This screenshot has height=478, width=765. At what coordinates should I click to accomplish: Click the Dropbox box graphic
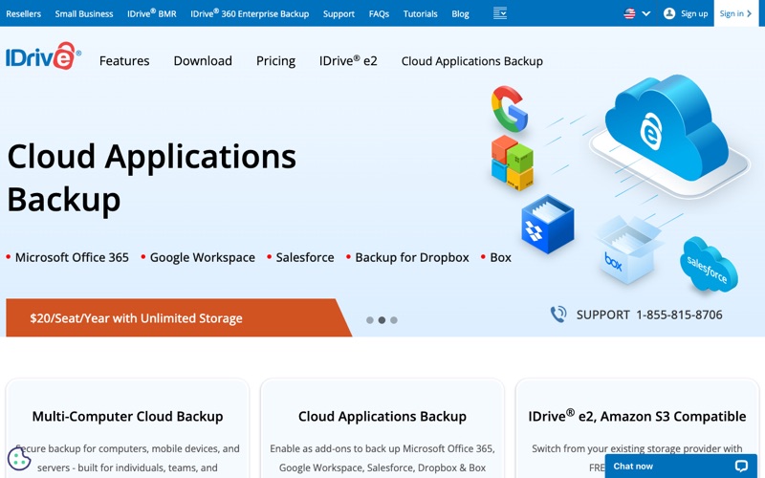click(x=547, y=225)
